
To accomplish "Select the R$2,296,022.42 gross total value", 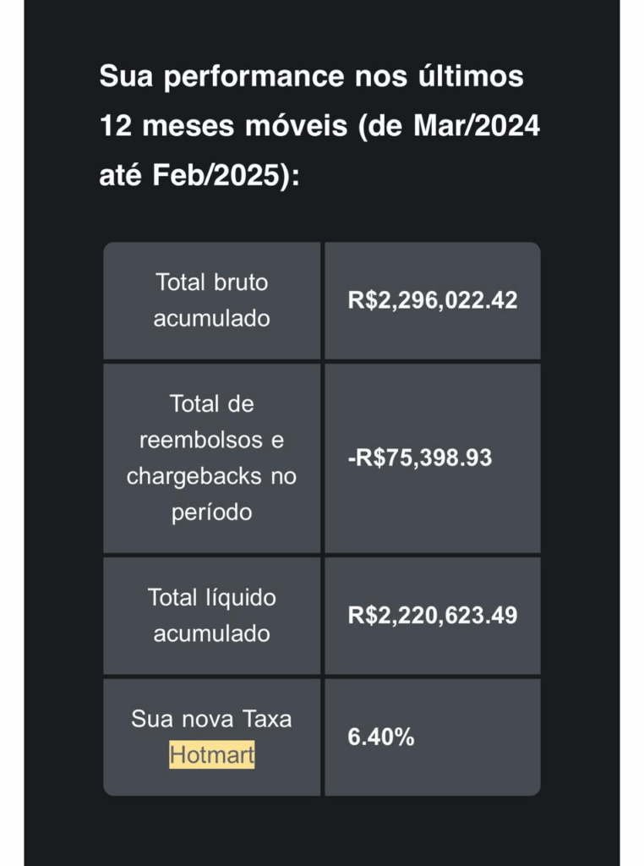I will coord(433,300).
